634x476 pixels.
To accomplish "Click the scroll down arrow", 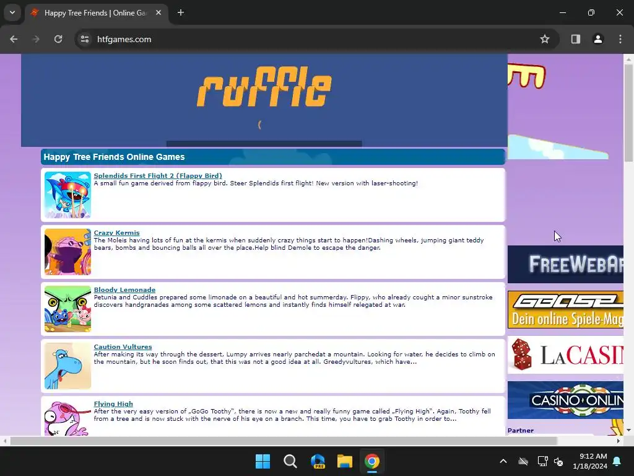I will coord(628,430).
